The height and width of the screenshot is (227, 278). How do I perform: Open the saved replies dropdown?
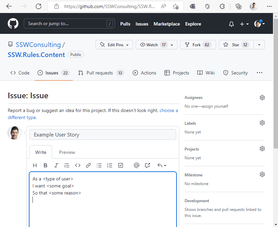[x=162, y=165]
